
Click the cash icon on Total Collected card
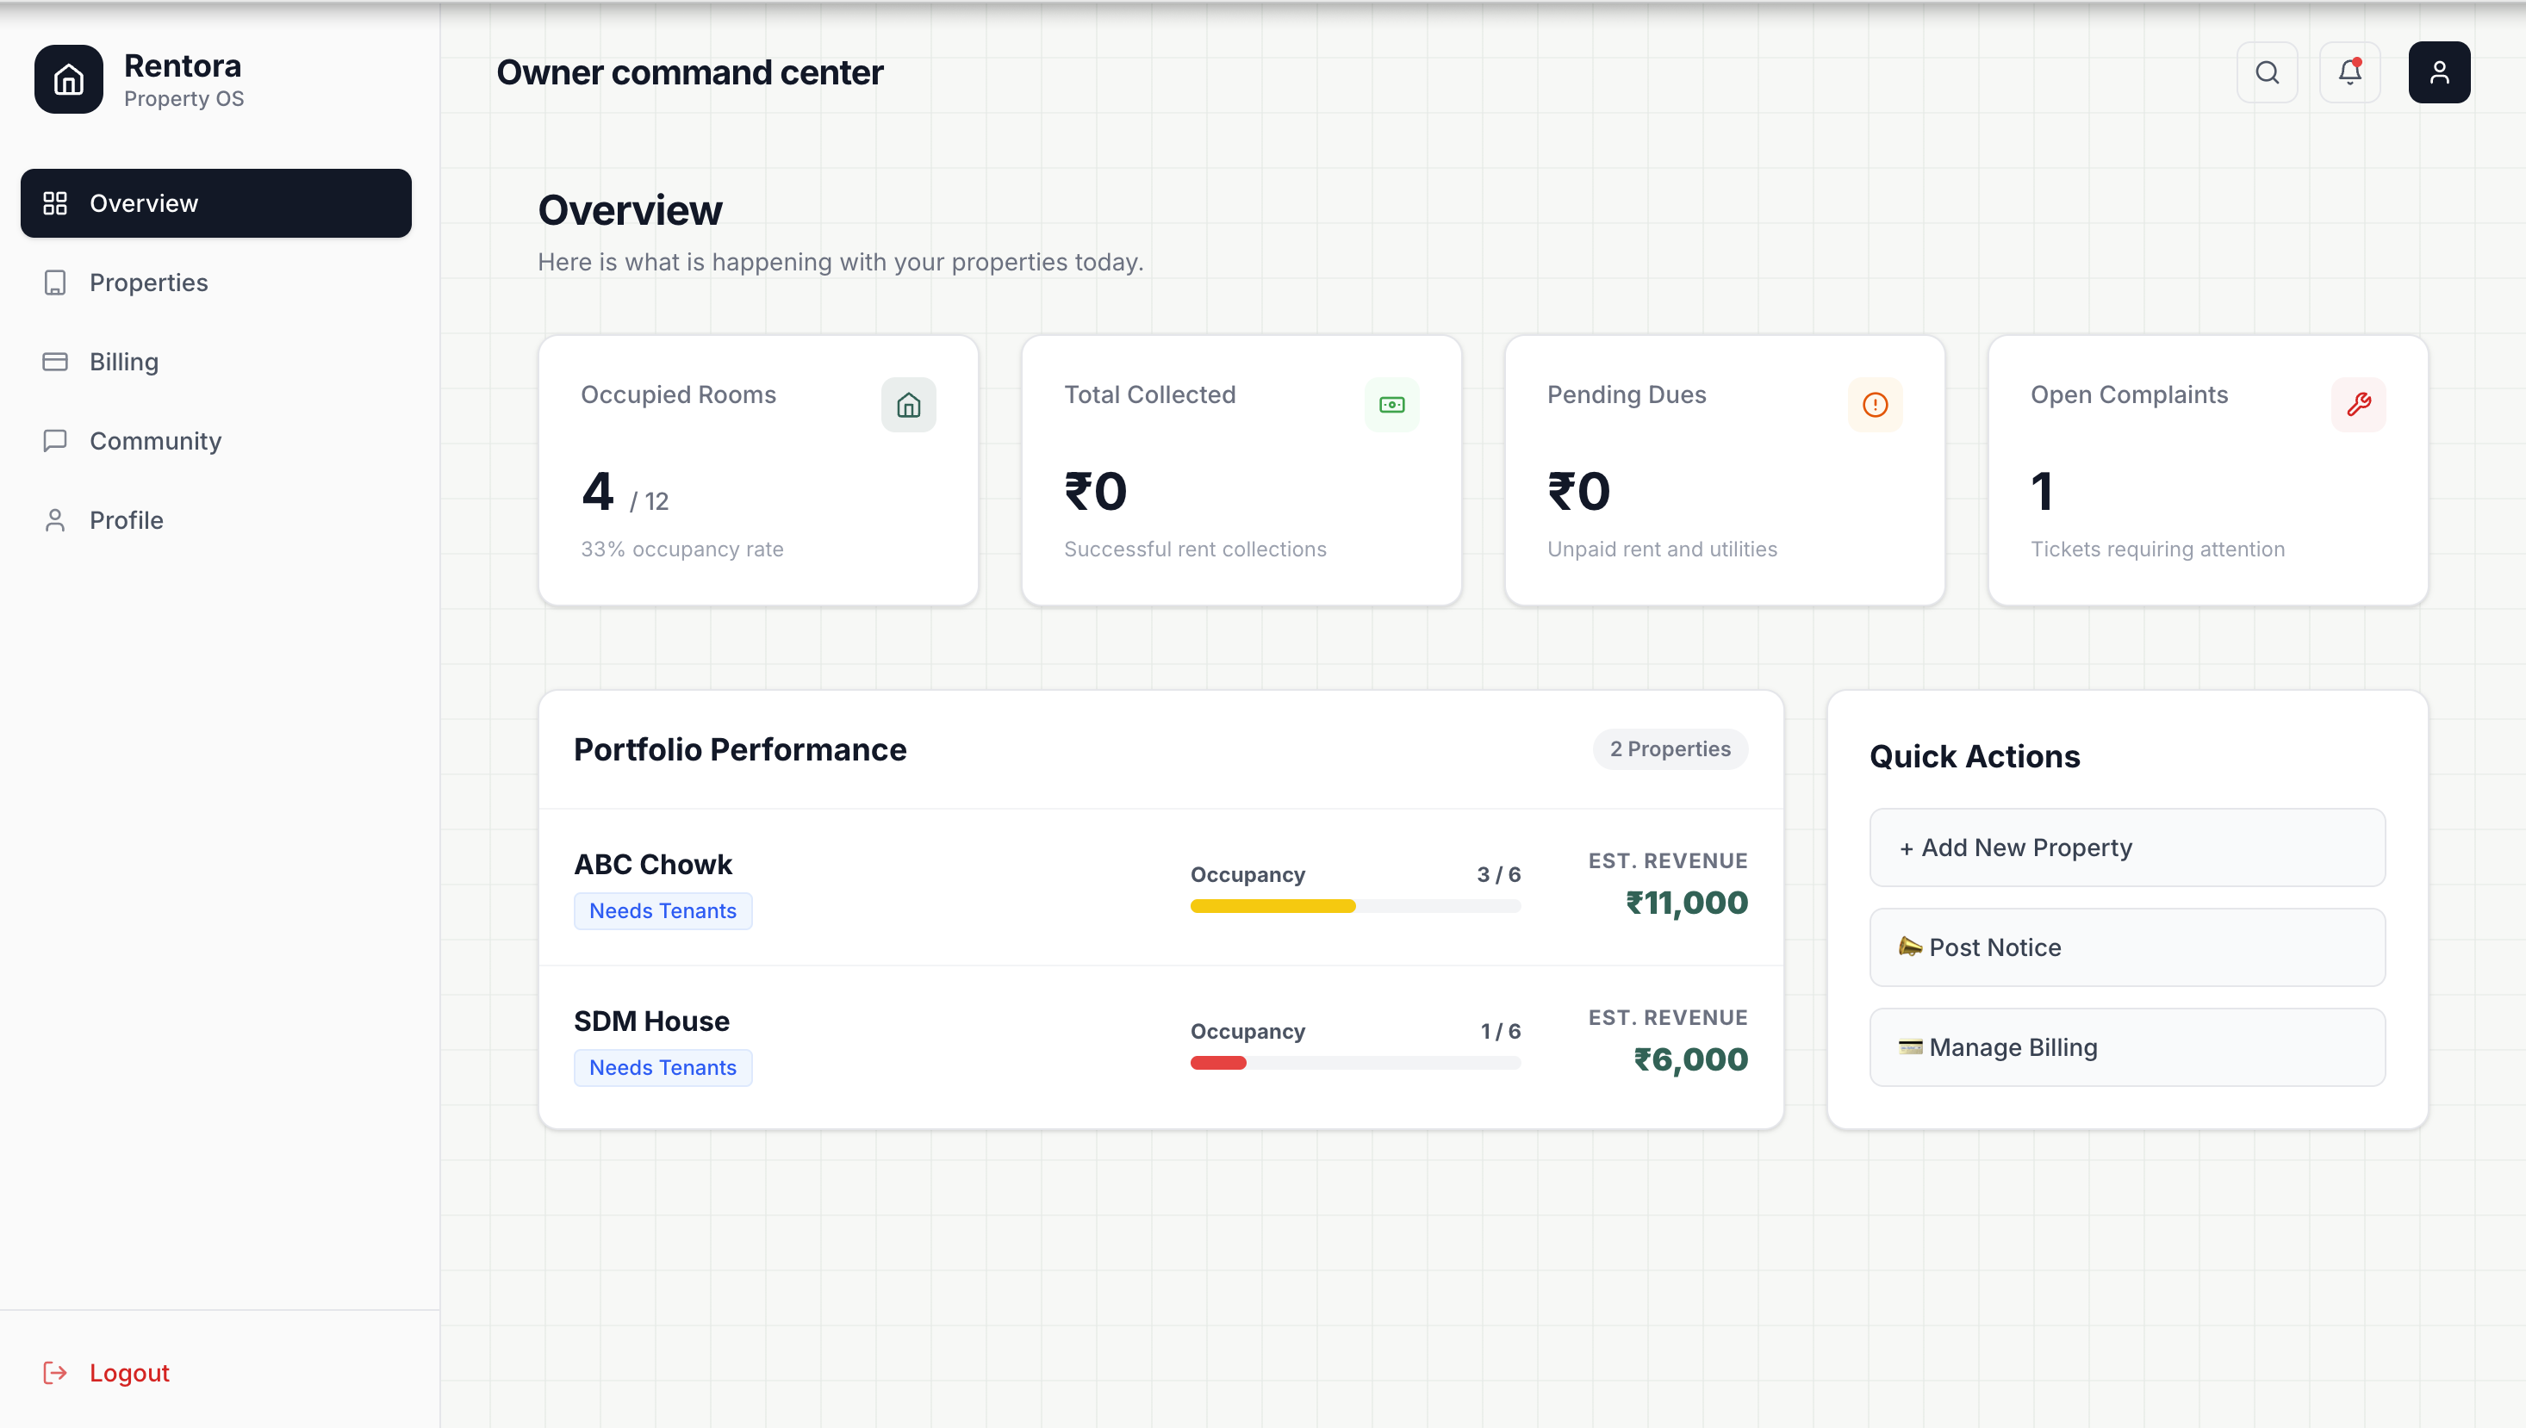(1392, 404)
